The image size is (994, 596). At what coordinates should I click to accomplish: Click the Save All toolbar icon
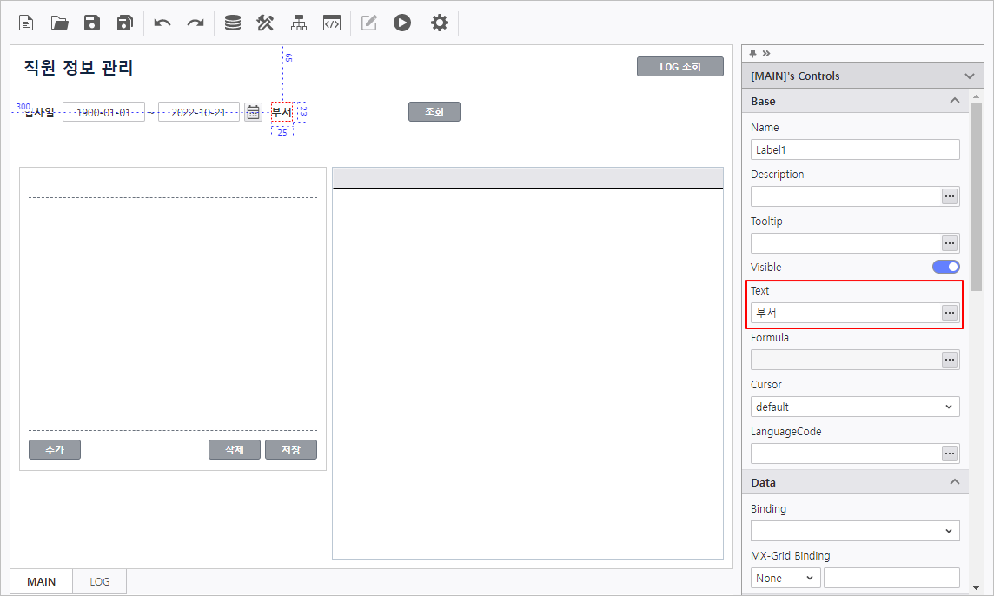(125, 23)
